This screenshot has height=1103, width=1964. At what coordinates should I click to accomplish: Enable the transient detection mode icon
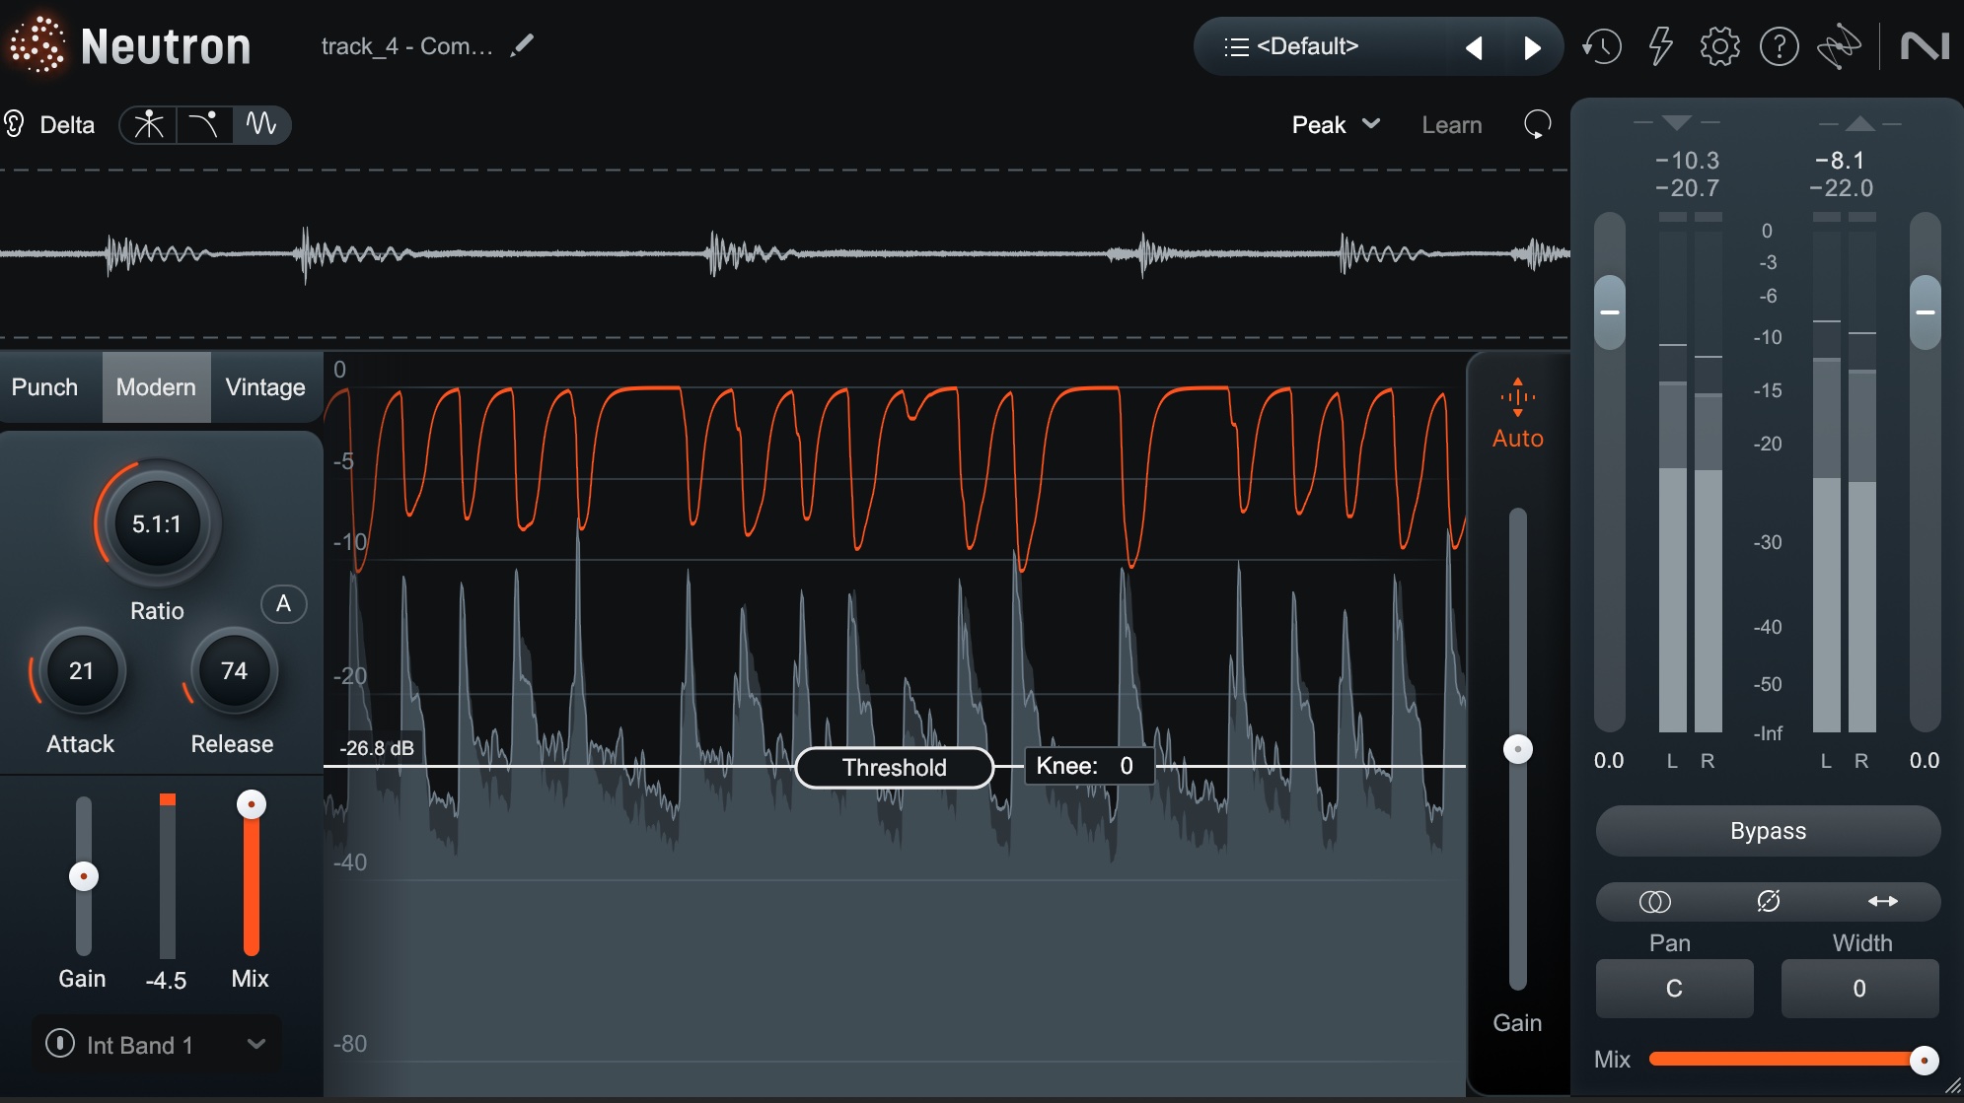pyautogui.click(x=149, y=124)
